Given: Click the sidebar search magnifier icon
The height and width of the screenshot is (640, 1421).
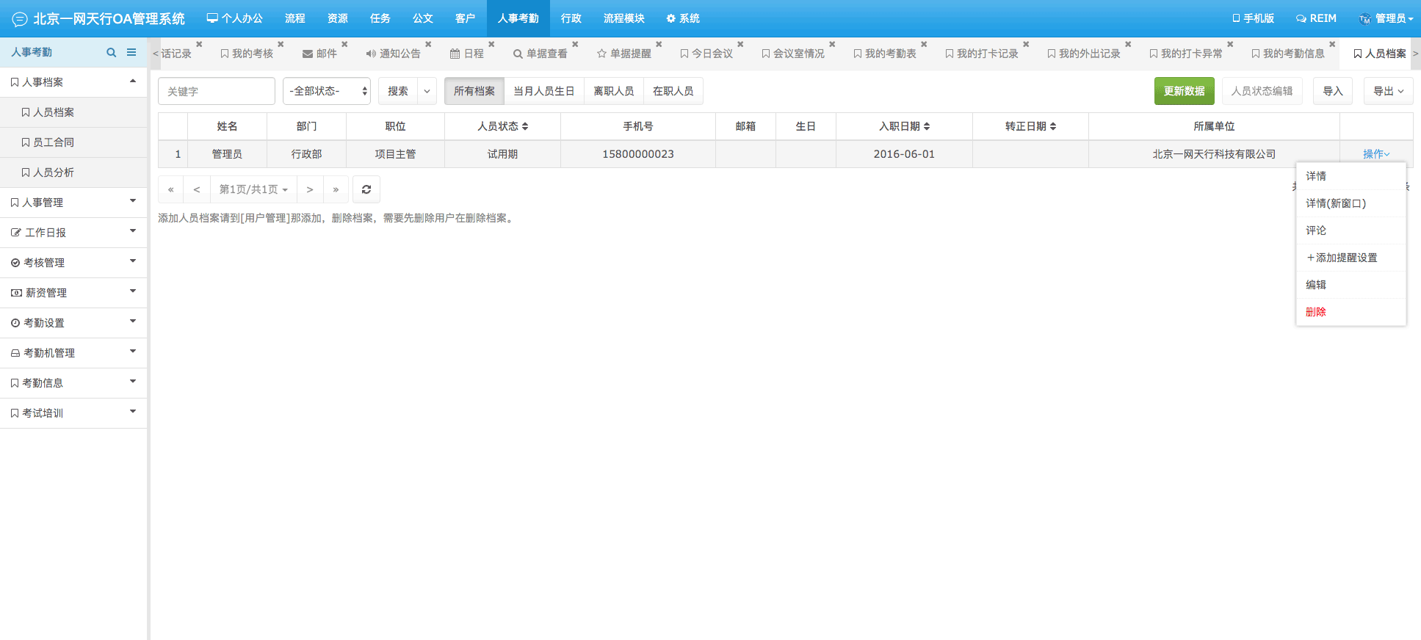Looking at the screenshot, I should 112,52.
